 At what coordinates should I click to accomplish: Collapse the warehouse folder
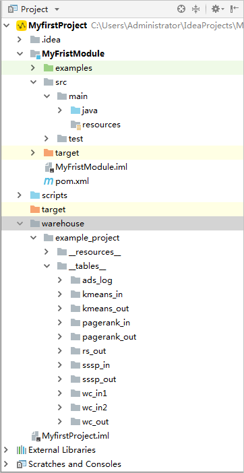tap(20, 224)
